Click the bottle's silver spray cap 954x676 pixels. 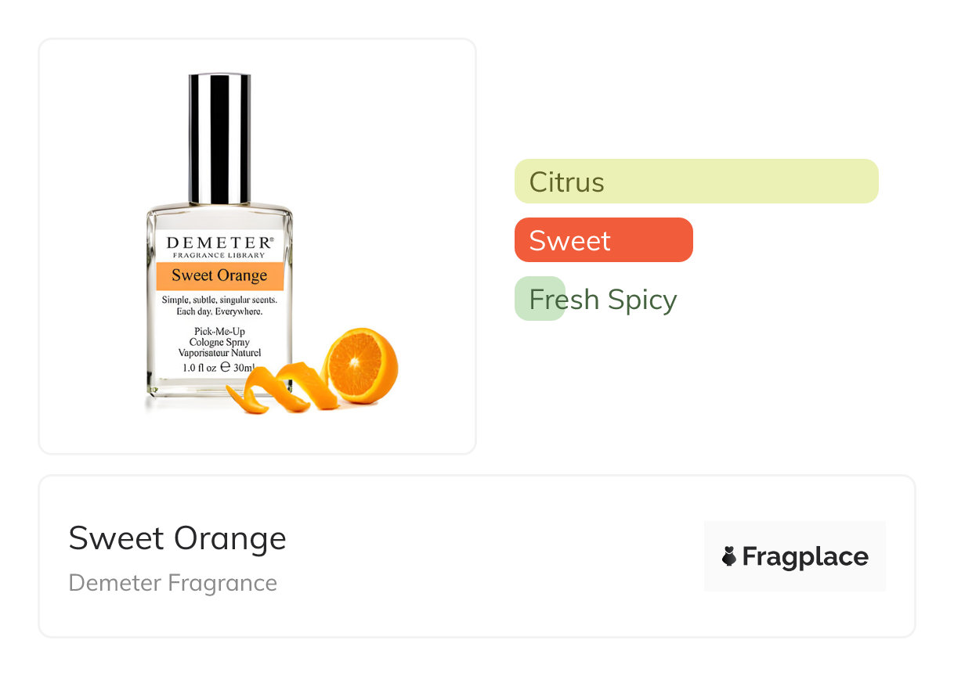(219, 138)
